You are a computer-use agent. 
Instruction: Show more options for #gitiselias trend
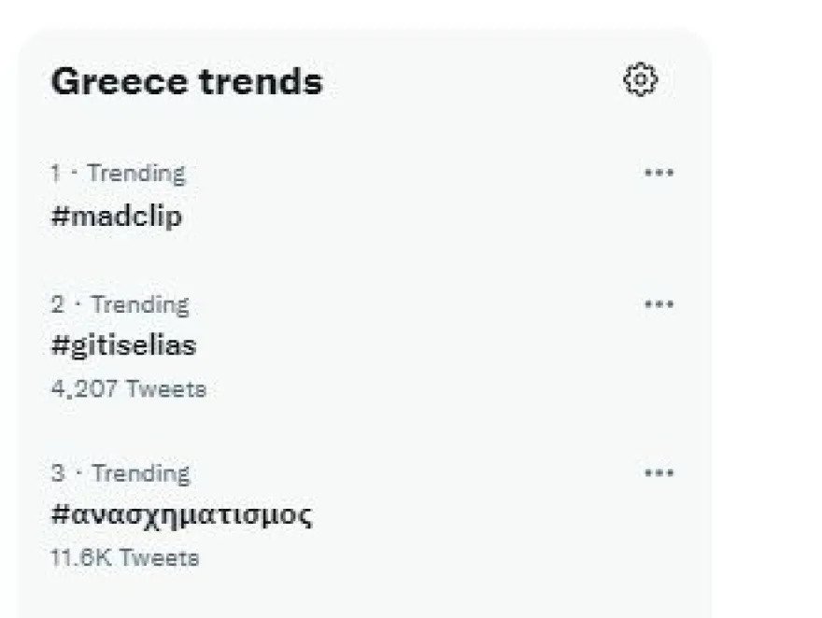pos(659,304)
